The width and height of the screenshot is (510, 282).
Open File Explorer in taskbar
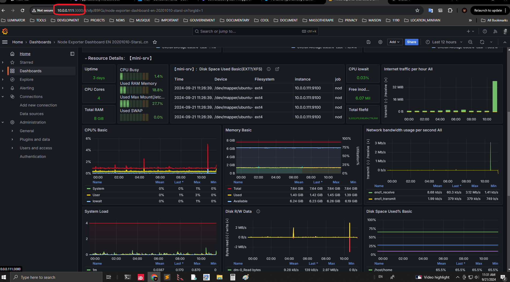point(220,277)
